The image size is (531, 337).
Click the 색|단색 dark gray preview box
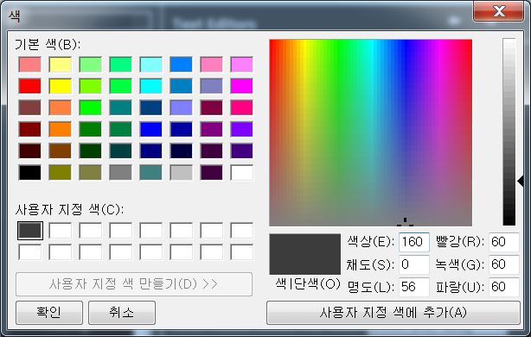[304, 254]
